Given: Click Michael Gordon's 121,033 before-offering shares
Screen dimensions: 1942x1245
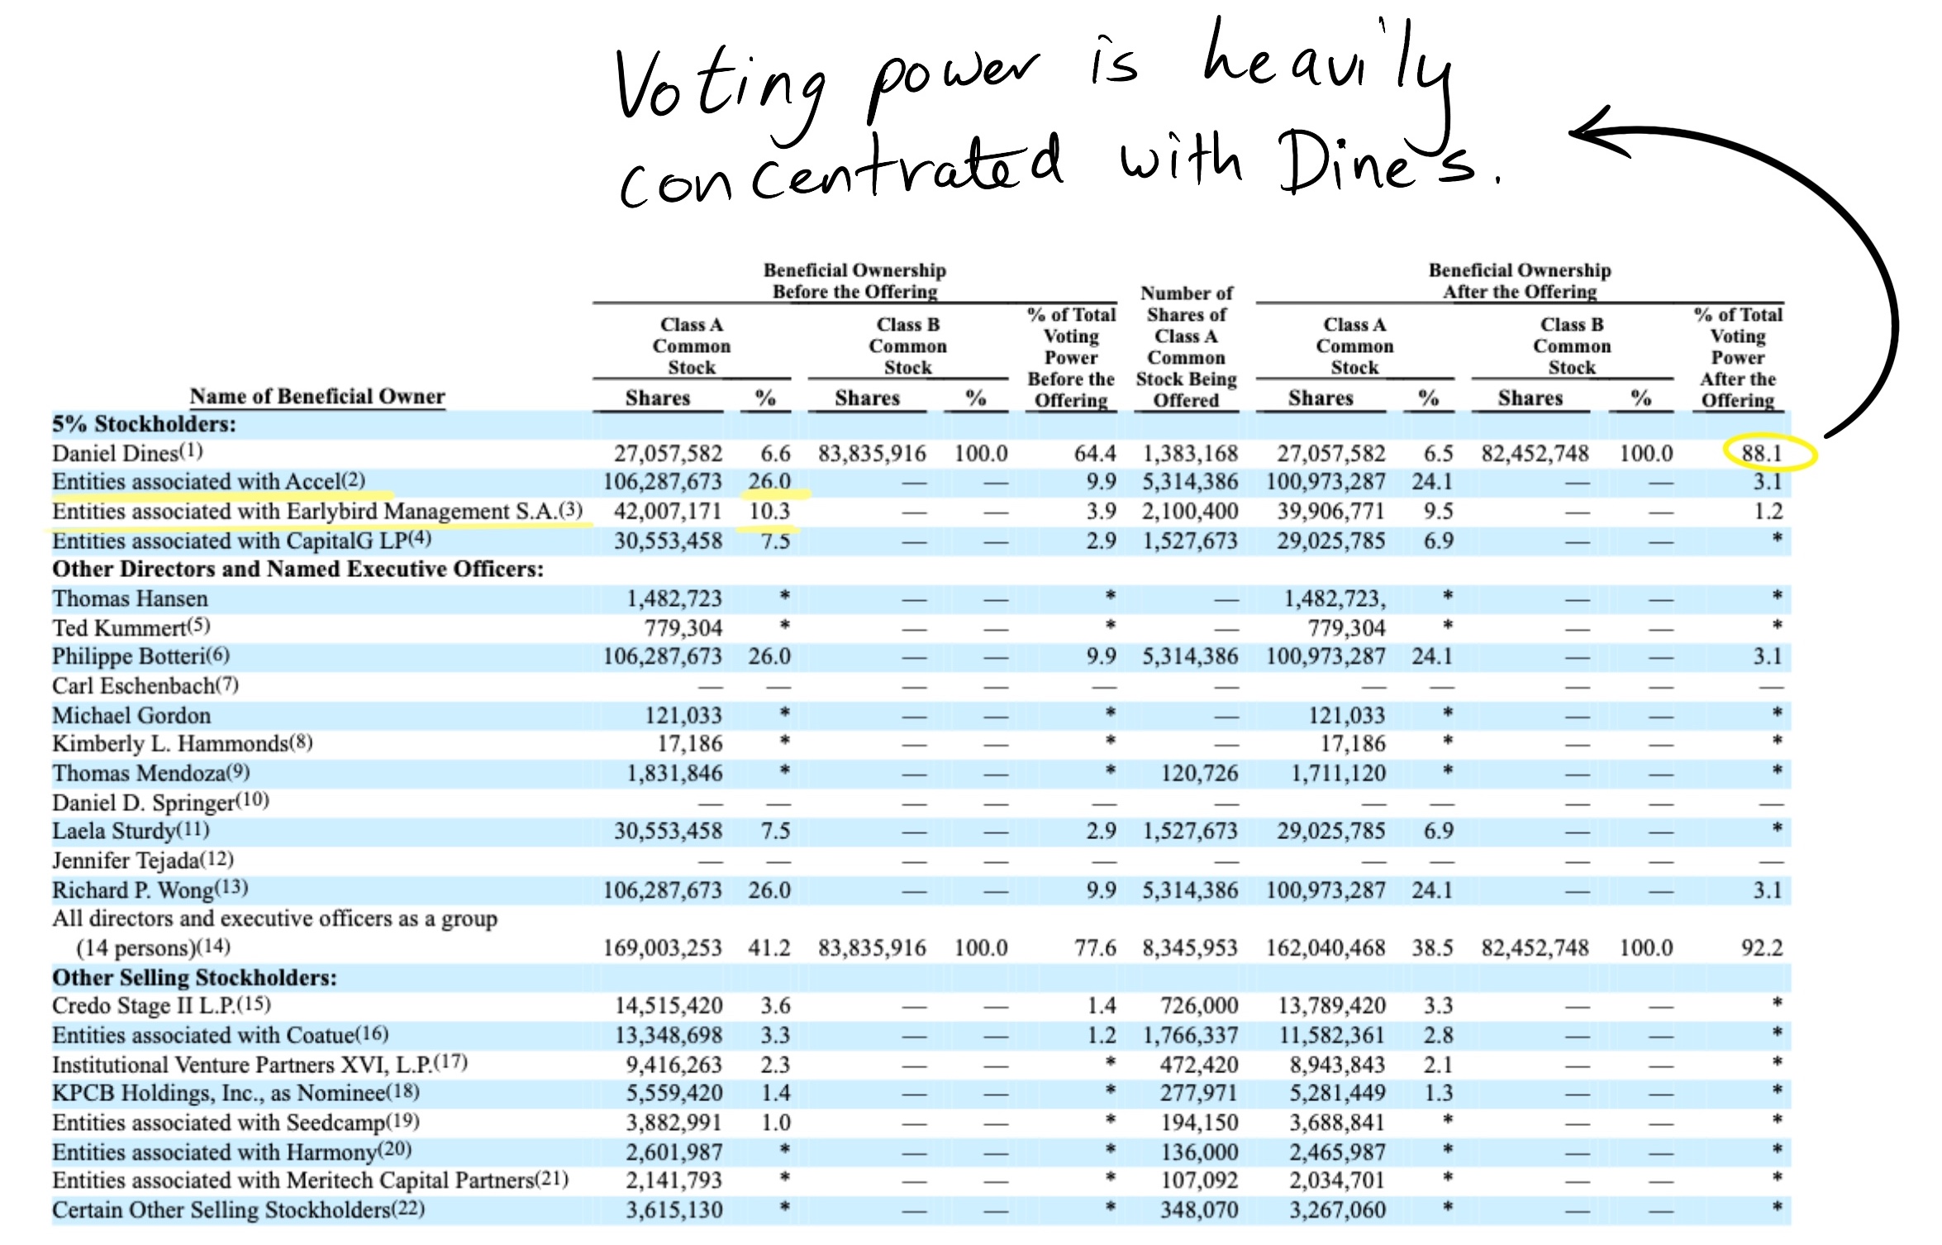Looking at the screenshot, I should pos(683,715).
